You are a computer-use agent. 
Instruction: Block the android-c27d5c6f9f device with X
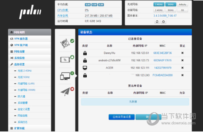(182, 60)
